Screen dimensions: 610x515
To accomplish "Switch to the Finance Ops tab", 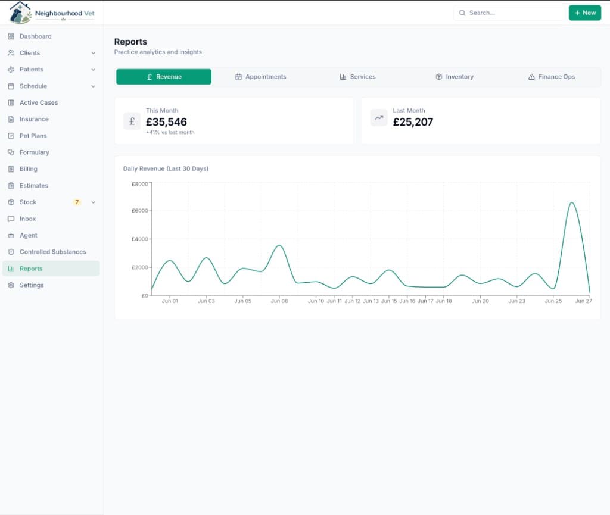I will (x=551, y=77).
